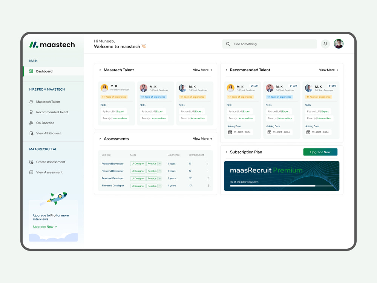Click UI Designer tag in first assessment row
377x283 pixels.
point(138,164)
